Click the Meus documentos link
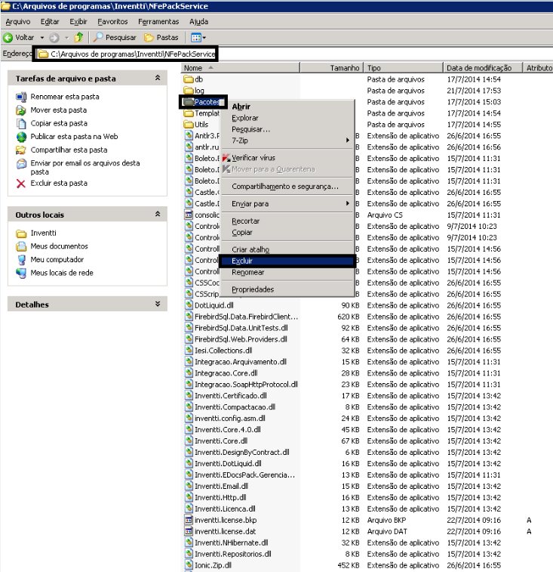This screenshot has height=572, width=553. click(59, 246)
